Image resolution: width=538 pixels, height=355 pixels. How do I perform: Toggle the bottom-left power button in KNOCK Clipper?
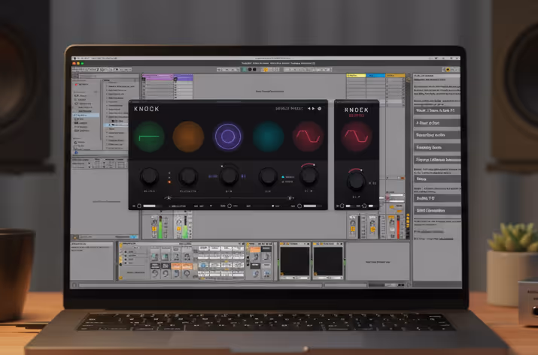[x=342, y=206]
